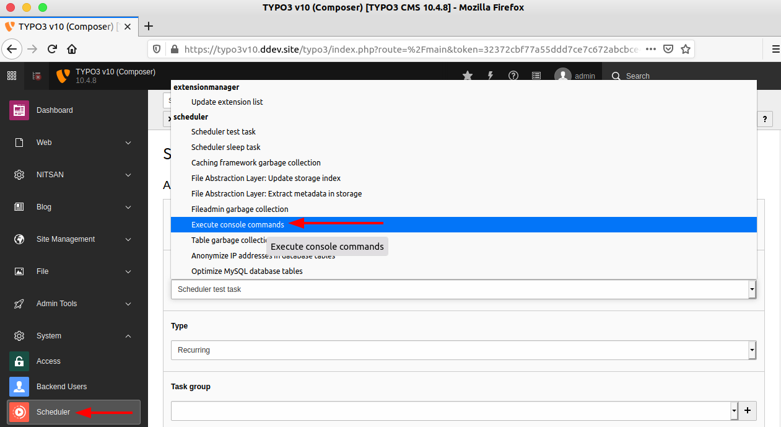
Task: Click the application grid icon top-left
Action: (11, 75)
